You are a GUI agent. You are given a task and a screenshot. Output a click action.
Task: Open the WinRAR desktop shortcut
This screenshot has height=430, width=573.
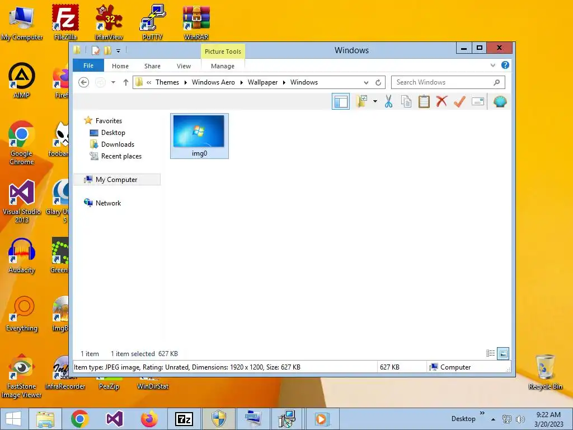[196, 22]
